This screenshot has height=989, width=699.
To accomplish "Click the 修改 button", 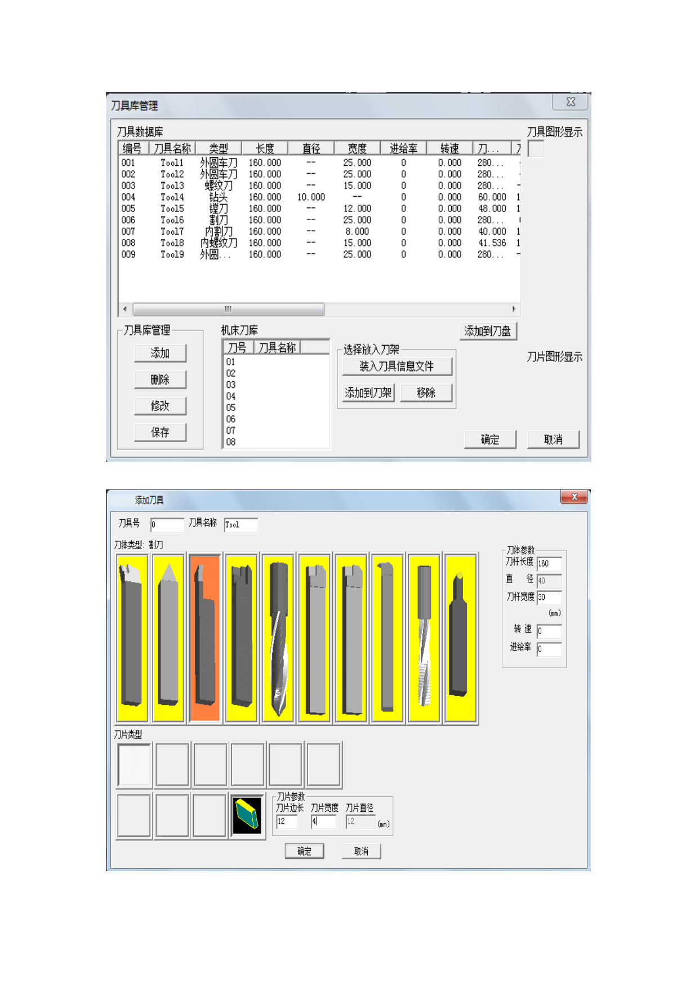I will click(x=160, y=406).
